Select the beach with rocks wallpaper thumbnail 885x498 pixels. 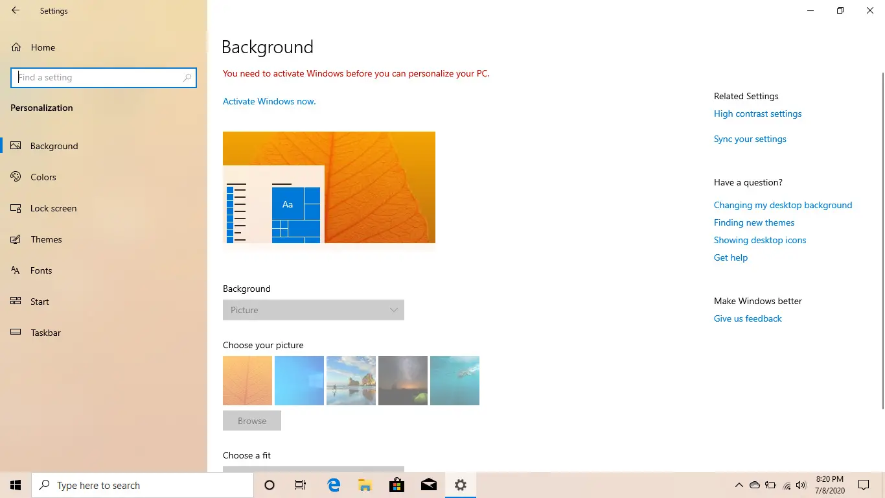(x=351, y=381)
